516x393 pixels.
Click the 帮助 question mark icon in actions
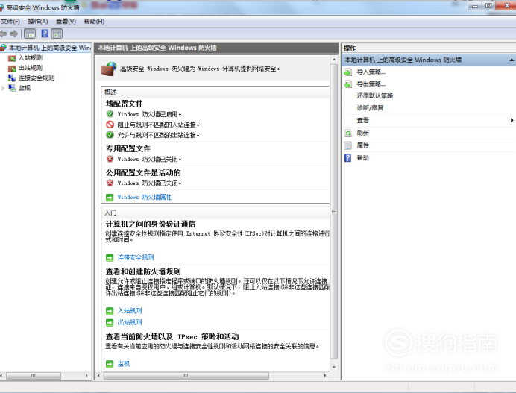click(347, 158)
